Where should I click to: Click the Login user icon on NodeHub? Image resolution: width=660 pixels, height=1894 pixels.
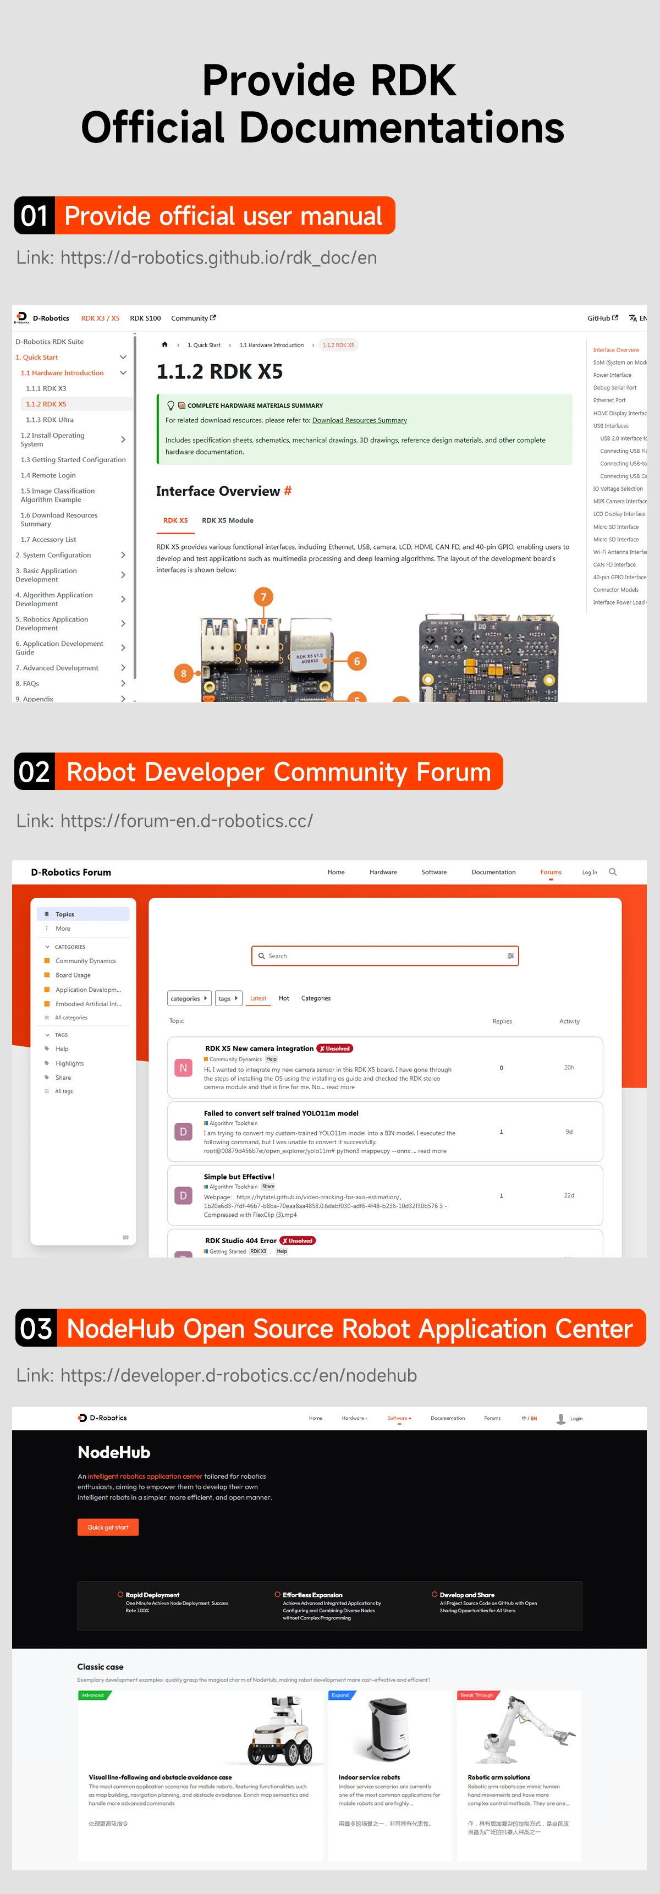pos(561,1418)
